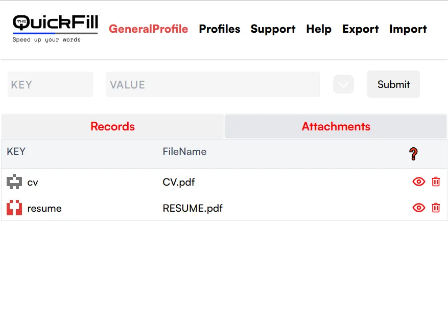Switch to the Records tab
Viewport: 448px width, 315px height.
tap(112, 126)
